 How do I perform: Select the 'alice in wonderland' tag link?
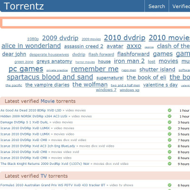coord(31,46)
